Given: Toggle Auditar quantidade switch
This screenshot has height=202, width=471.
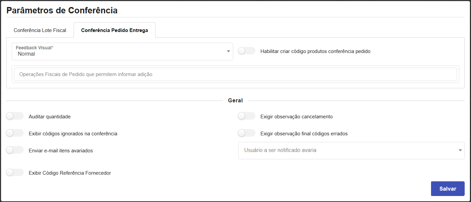Looking at the screenshot, I should tap(15, 116).
